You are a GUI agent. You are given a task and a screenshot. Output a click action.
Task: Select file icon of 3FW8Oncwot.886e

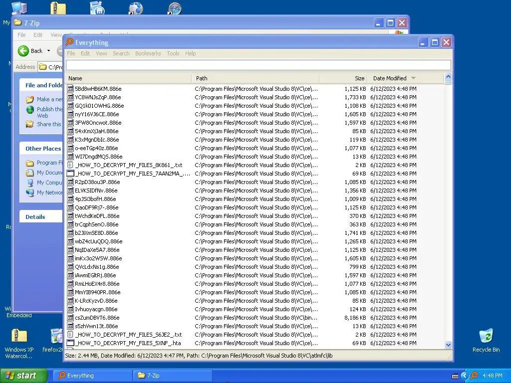[70, 123]
